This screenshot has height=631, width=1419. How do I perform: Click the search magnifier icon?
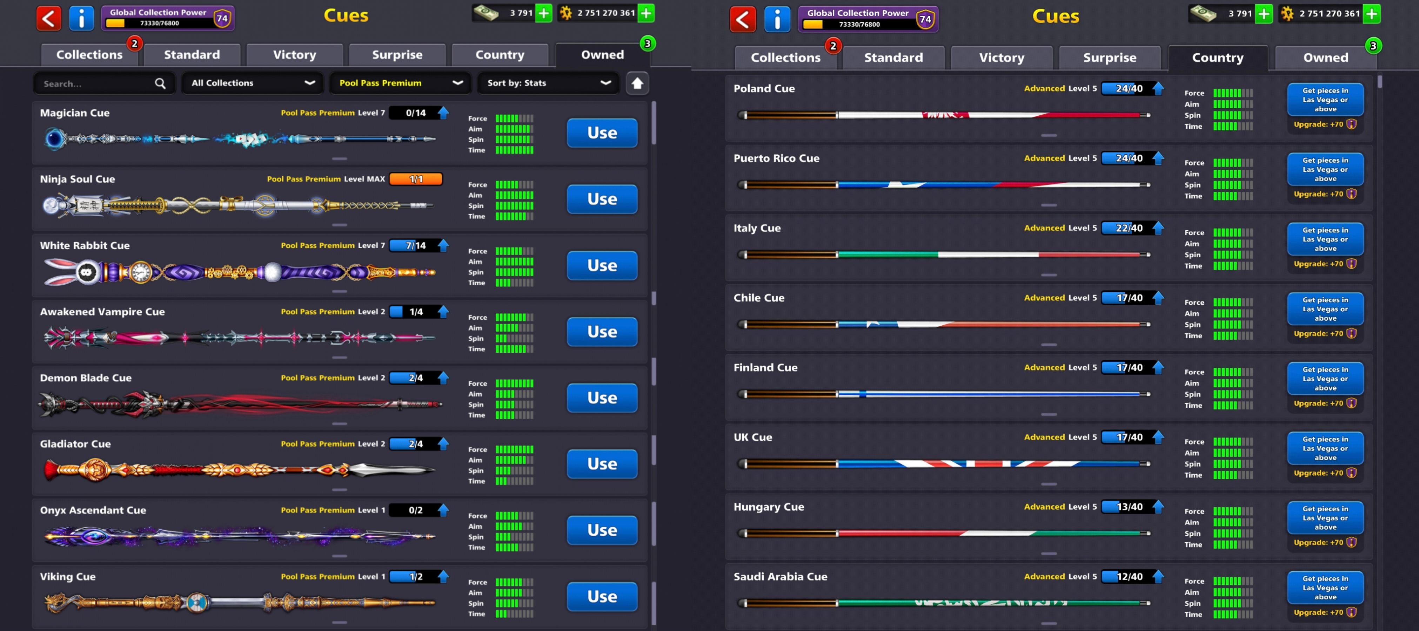coord(160,83)
